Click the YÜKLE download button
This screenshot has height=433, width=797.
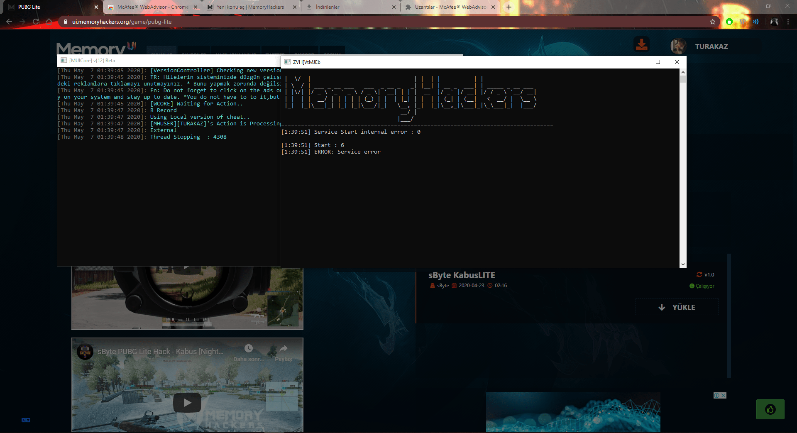(x=677, y=307)
